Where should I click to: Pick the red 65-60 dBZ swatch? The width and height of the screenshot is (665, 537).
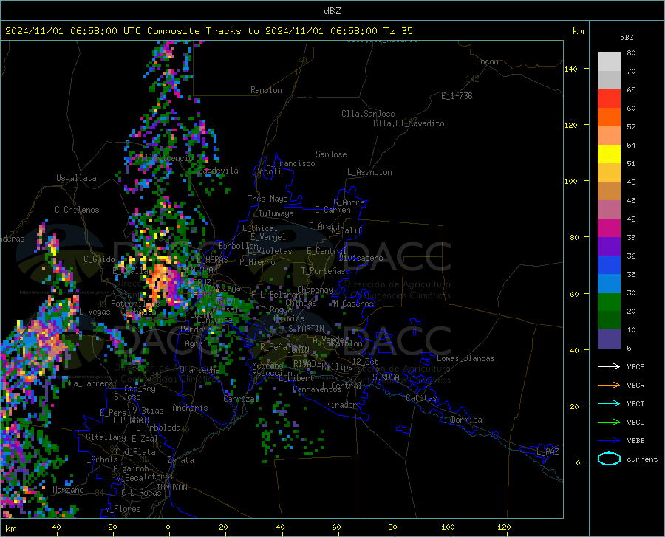click(x=609, y=99)
